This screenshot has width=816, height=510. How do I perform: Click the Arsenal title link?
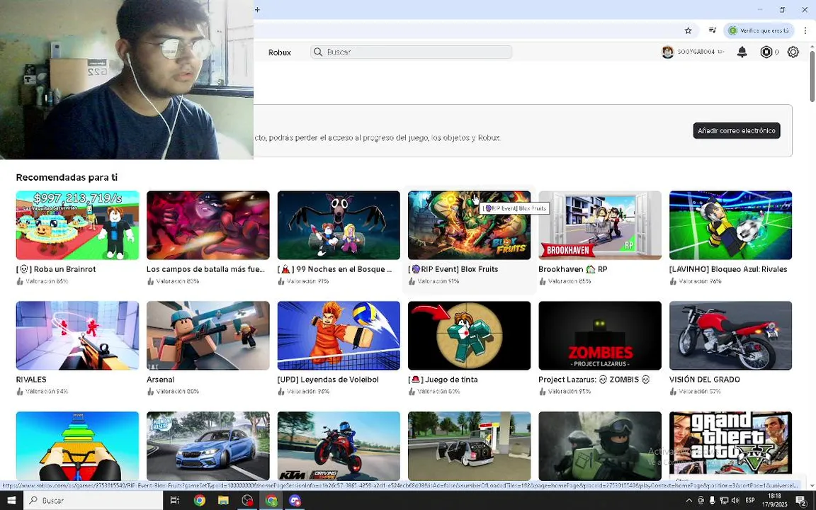pos(160,380)
